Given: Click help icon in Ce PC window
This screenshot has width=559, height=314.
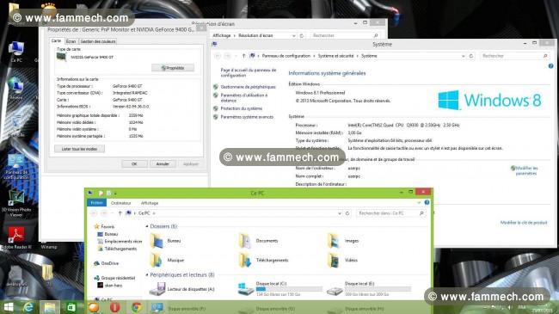Looking at the screenshot, I should 427,203.
